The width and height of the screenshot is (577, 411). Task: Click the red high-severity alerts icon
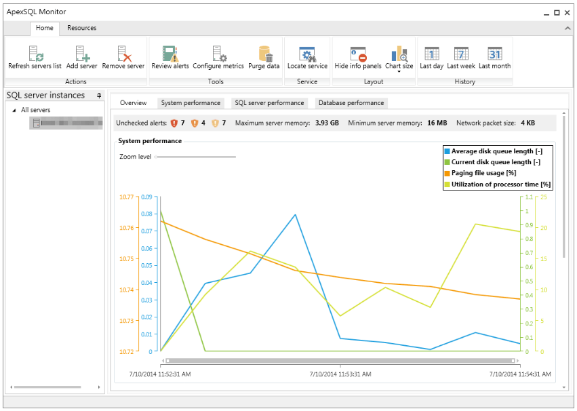tap(174, 123)
